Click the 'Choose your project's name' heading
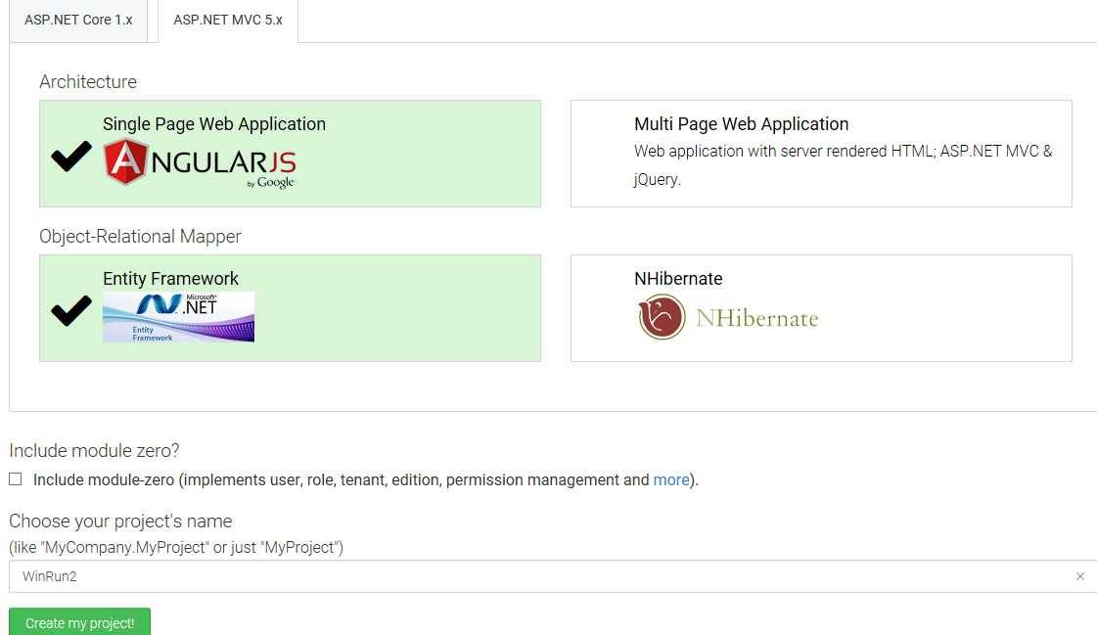Screen dimensions: 1097x635 coord(120,521)
